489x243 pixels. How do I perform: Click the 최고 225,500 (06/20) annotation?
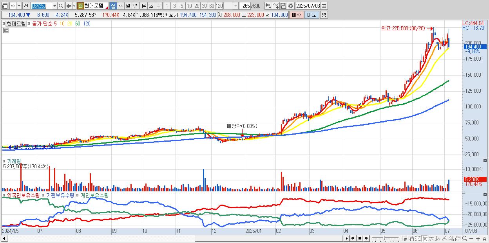(x=403, y=28)
